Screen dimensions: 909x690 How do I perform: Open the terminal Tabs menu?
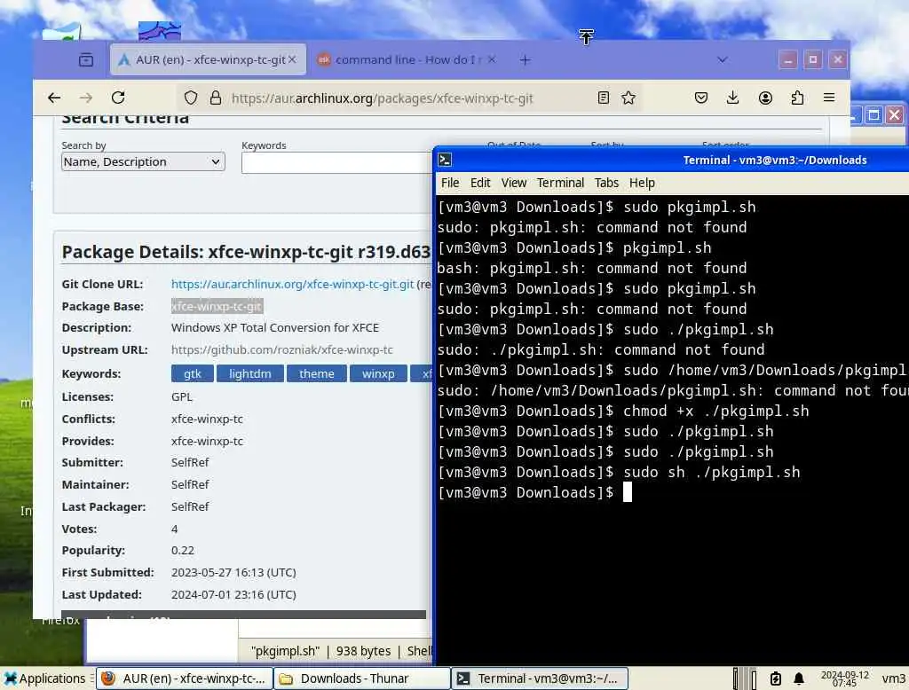point(606,183)
